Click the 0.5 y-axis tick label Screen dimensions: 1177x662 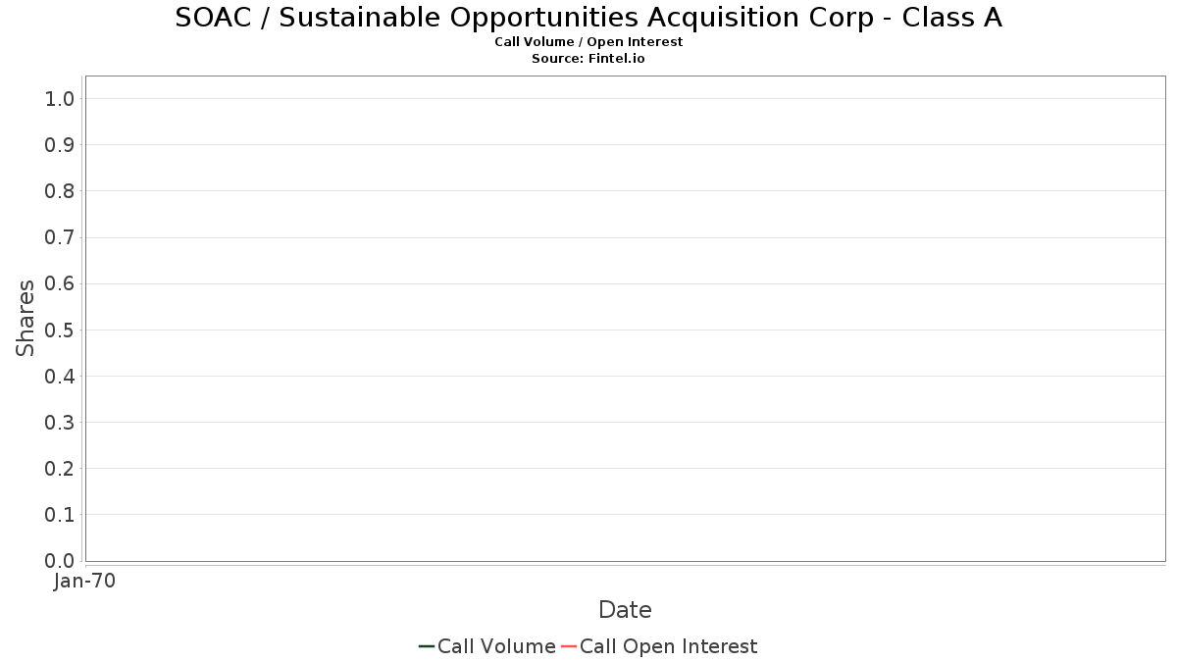point(60,330)
